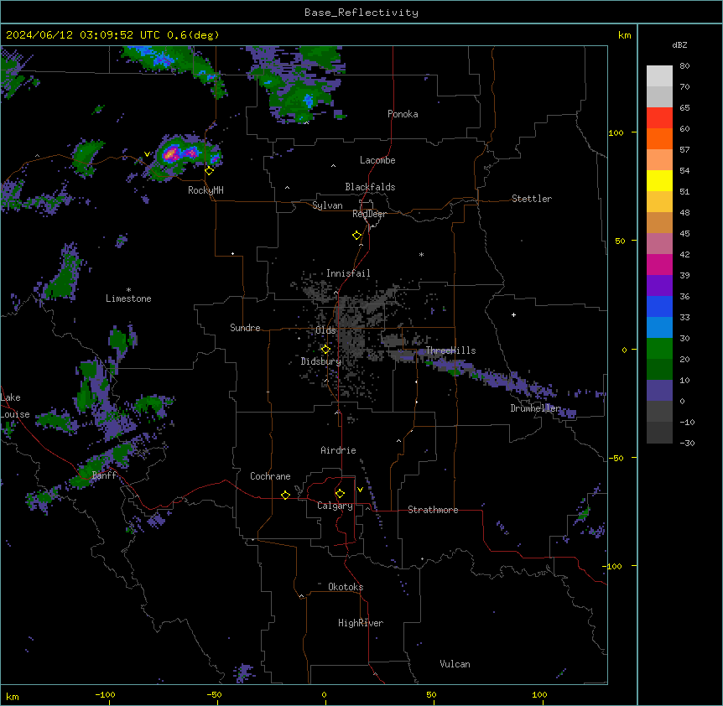Click the RedDeer label
The height and width of the screenshot is (706, 723).
click(369, 214)
